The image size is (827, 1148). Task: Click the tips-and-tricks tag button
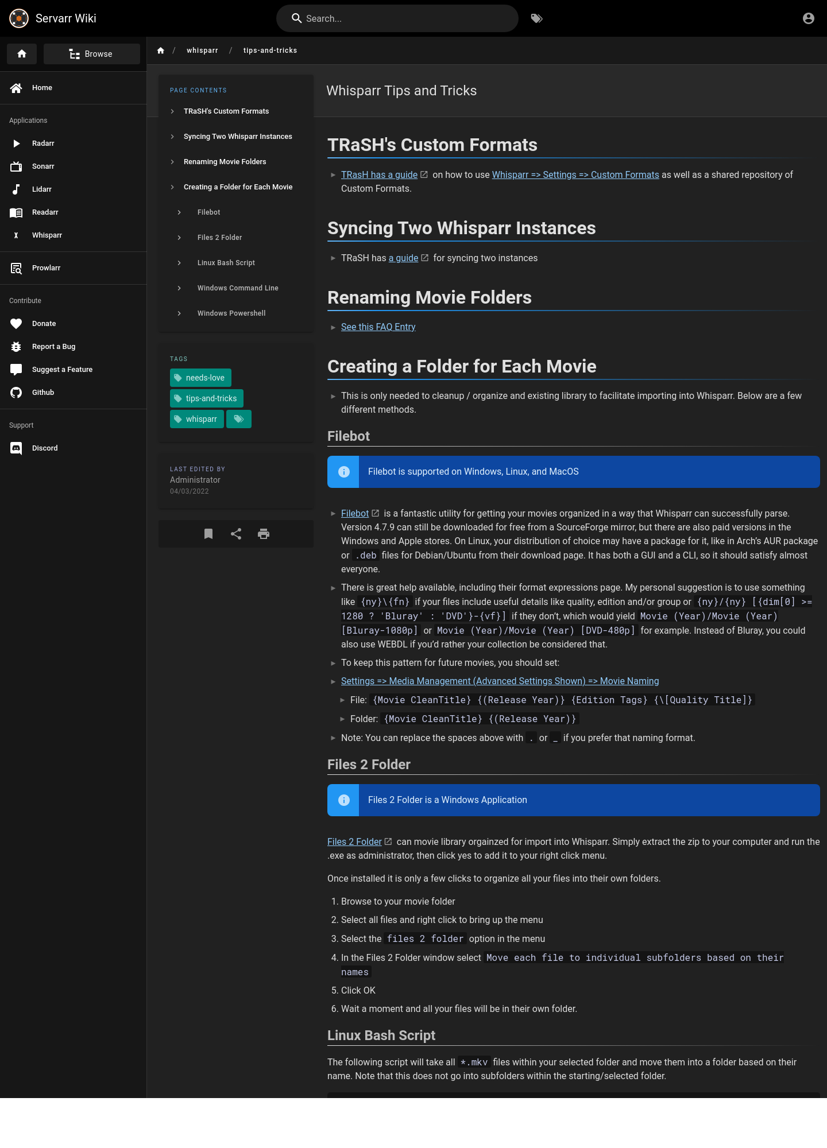coord(207,398)
